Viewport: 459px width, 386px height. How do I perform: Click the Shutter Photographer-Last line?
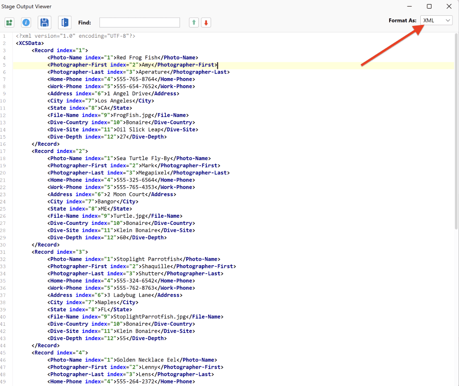pos(135,274)
